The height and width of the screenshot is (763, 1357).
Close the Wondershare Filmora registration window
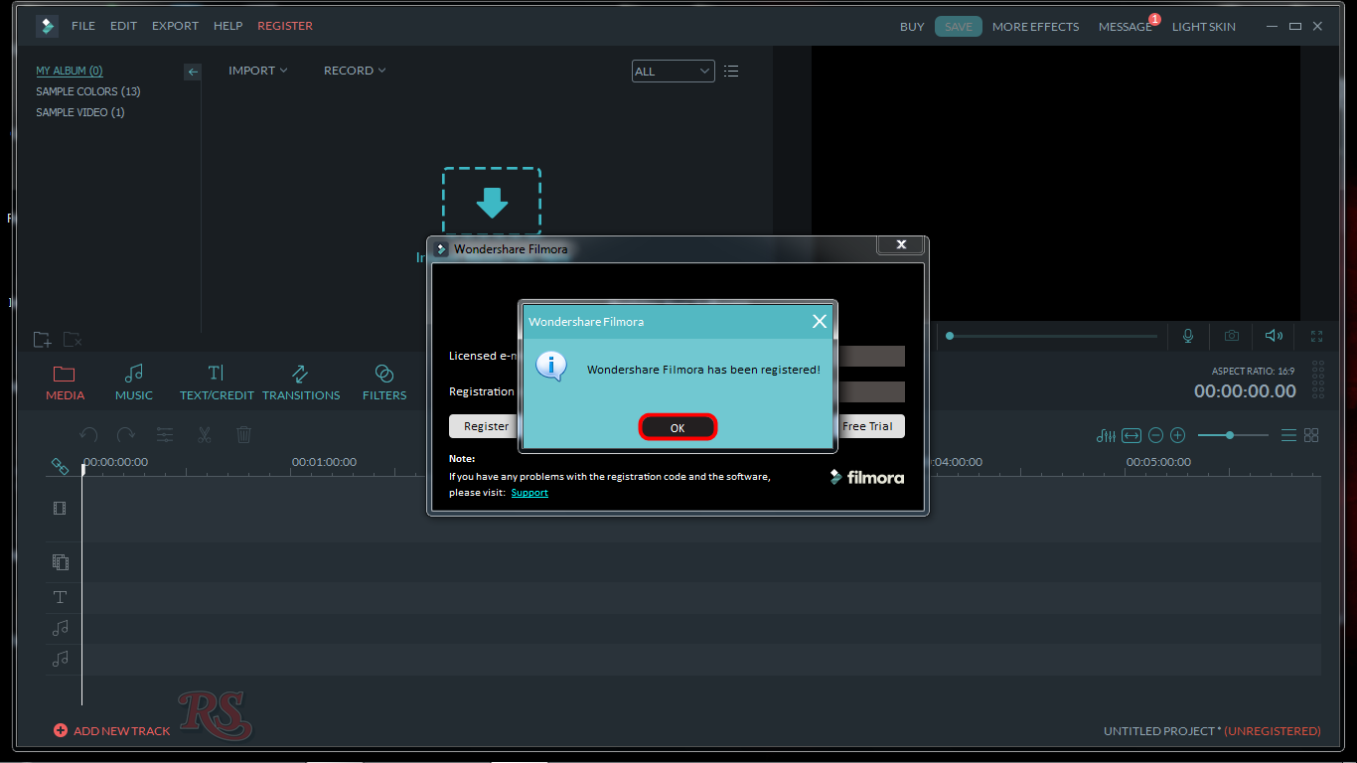coord(901,244)
